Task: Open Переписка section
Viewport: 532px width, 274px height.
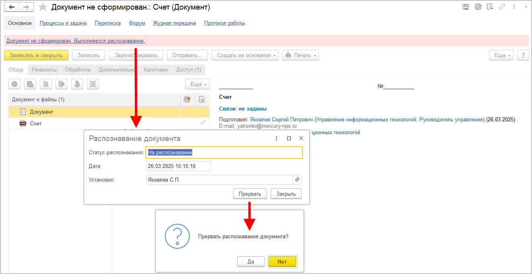Action: [x=108, y=23]
